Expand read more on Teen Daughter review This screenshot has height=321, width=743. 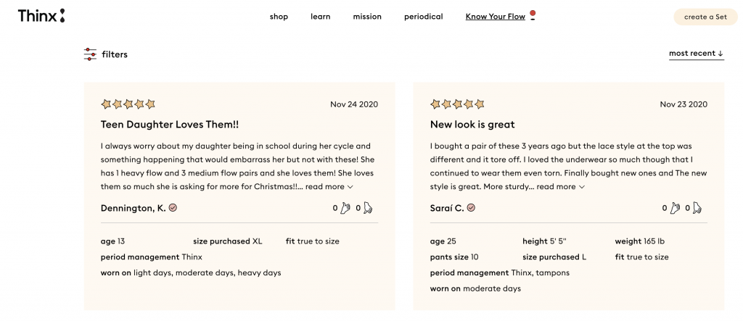(329, 186)
